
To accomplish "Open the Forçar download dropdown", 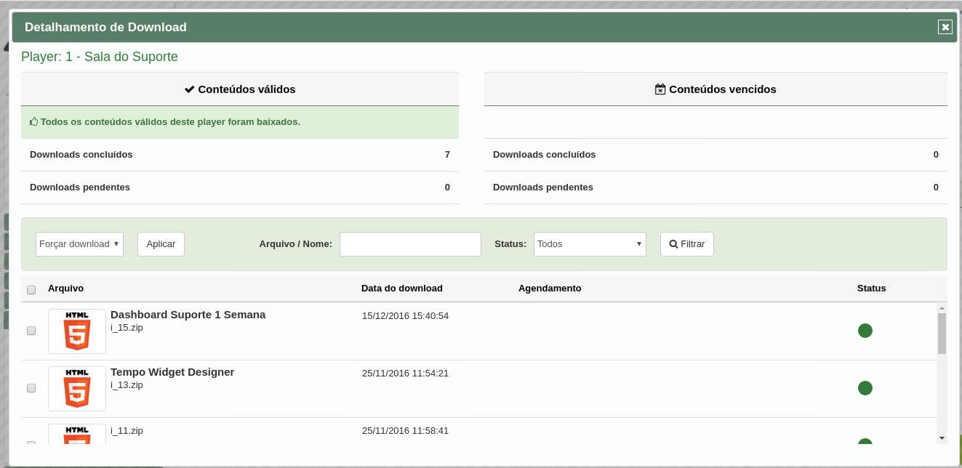I will 79,244.
